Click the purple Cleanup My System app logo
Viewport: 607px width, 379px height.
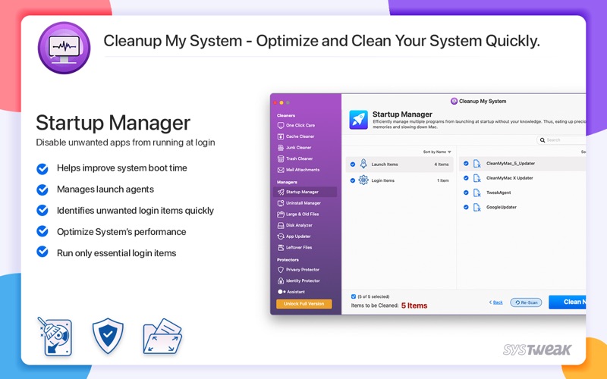pyautogui.click(x=64, y=48)
